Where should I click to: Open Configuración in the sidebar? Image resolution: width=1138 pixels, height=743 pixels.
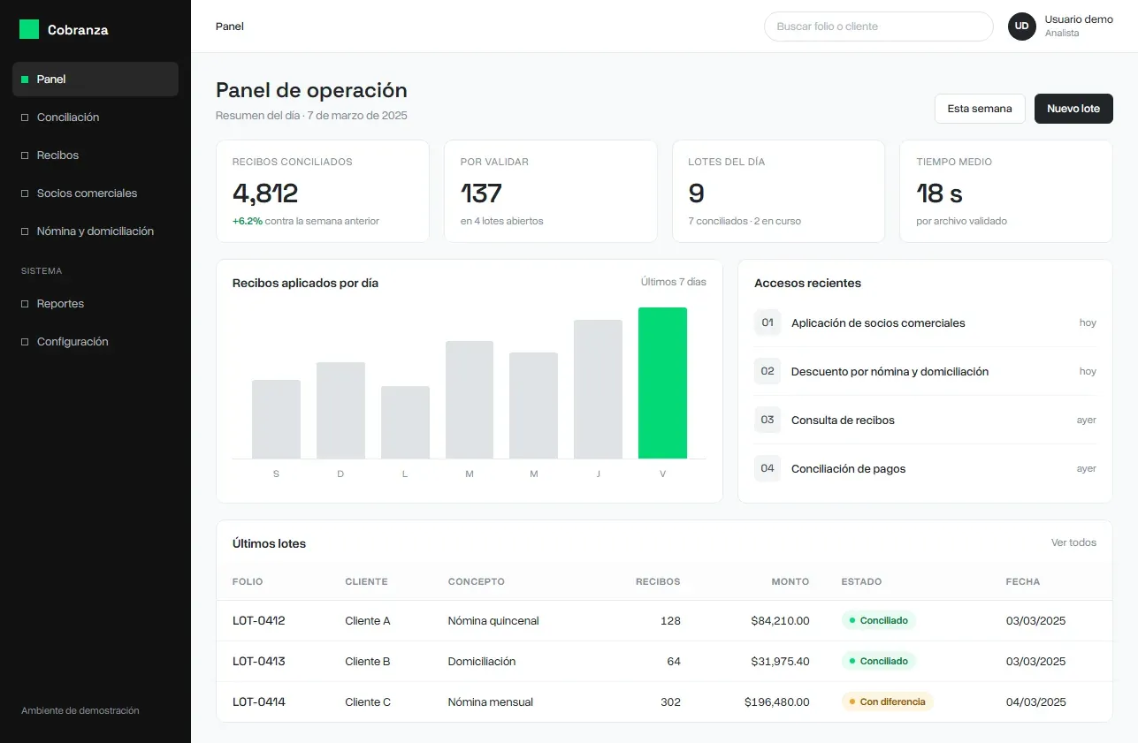coord(95,341)
